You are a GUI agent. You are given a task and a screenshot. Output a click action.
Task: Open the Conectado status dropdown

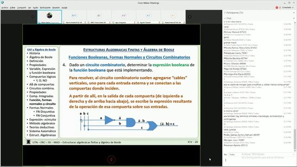(288, 7)
